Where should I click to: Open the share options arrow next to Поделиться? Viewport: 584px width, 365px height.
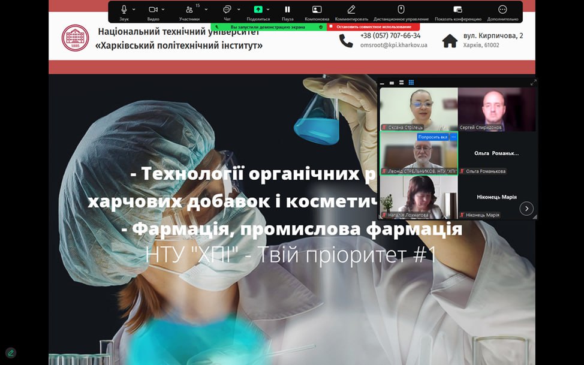(268, 10)
